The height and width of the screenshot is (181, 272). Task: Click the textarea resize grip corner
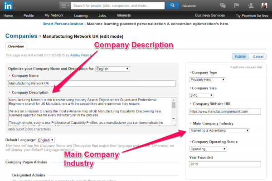click(x=174, y=124)
